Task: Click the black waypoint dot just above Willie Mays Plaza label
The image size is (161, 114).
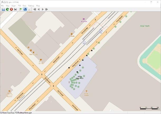Action: coord(77,72)
